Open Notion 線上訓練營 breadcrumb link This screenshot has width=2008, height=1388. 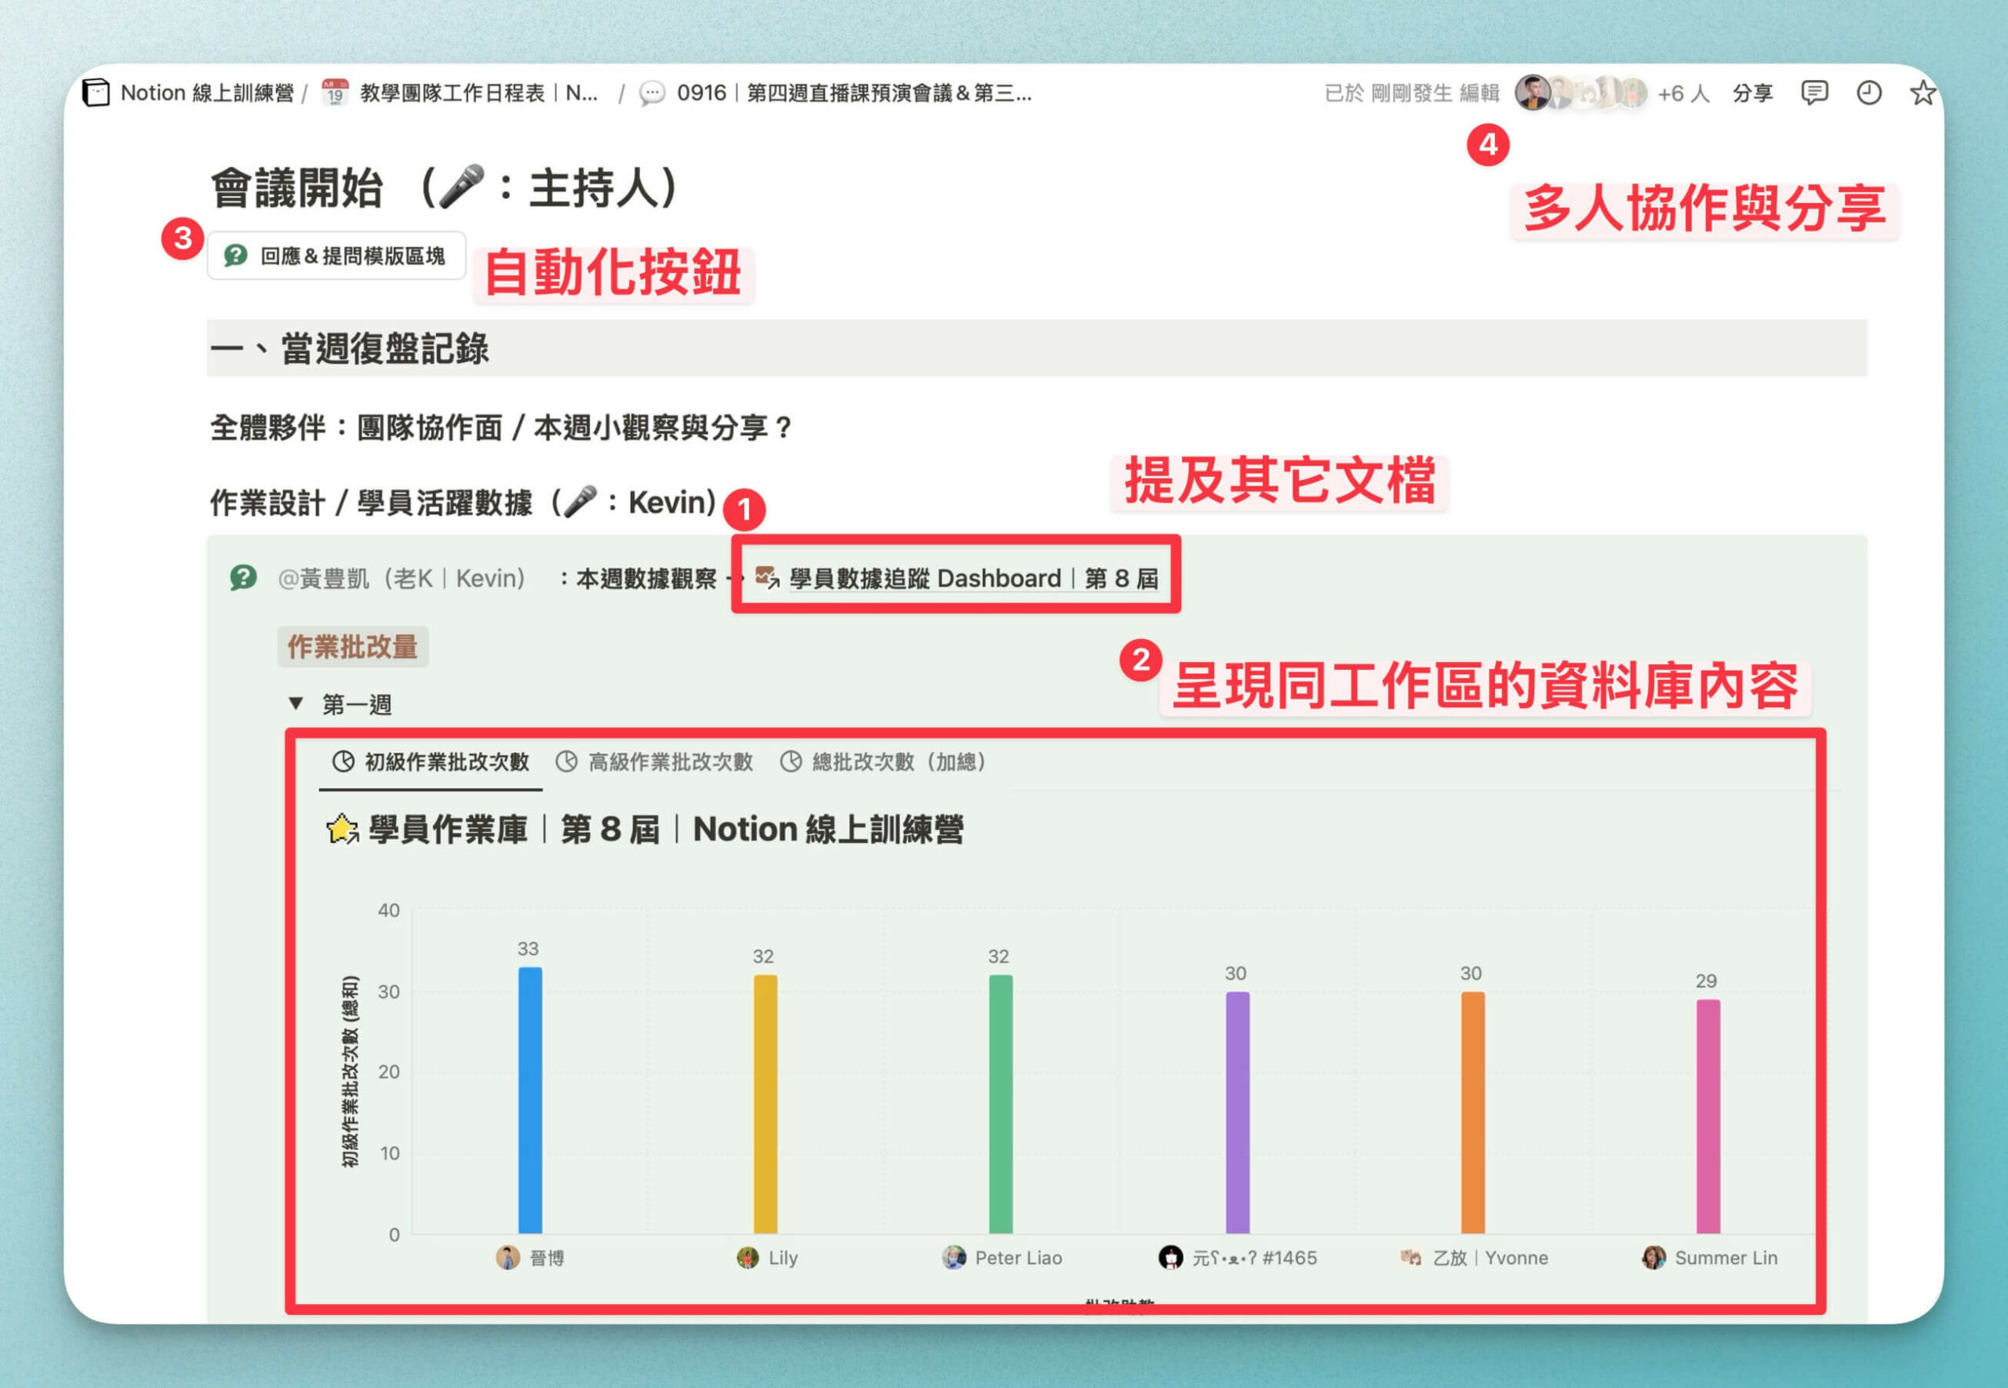(x=207, y=93)
